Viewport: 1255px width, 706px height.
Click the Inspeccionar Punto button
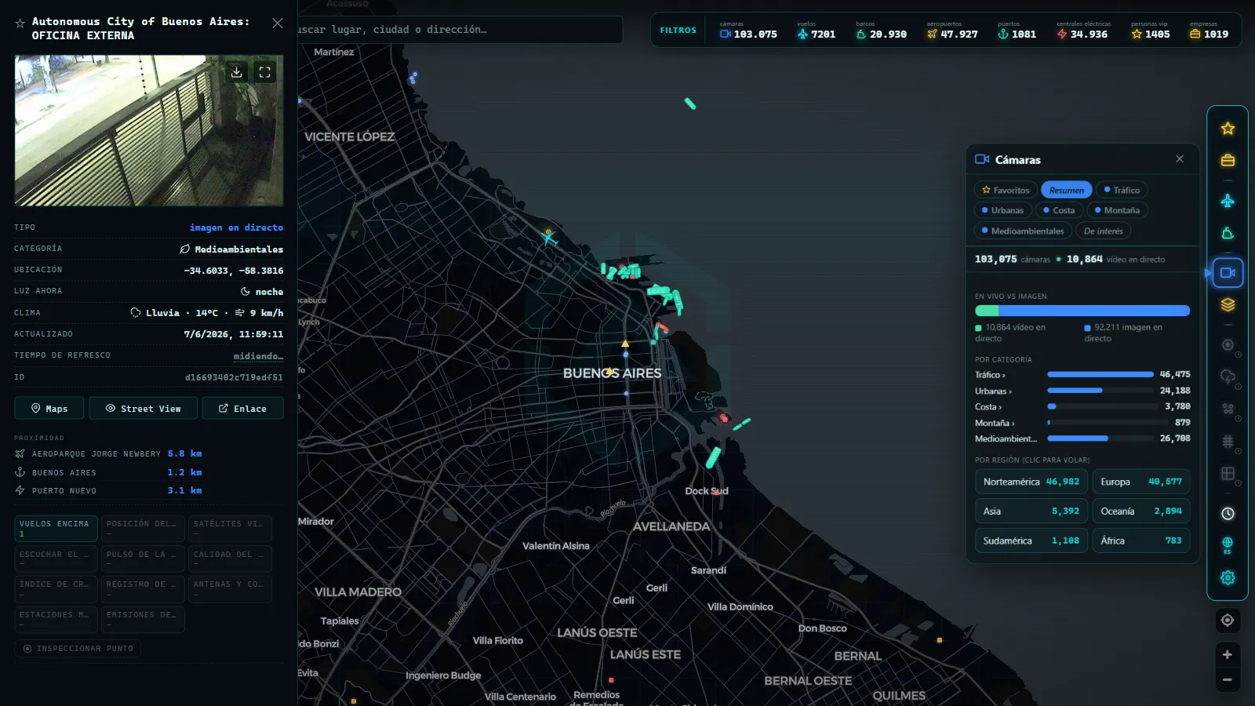point(78,649)
